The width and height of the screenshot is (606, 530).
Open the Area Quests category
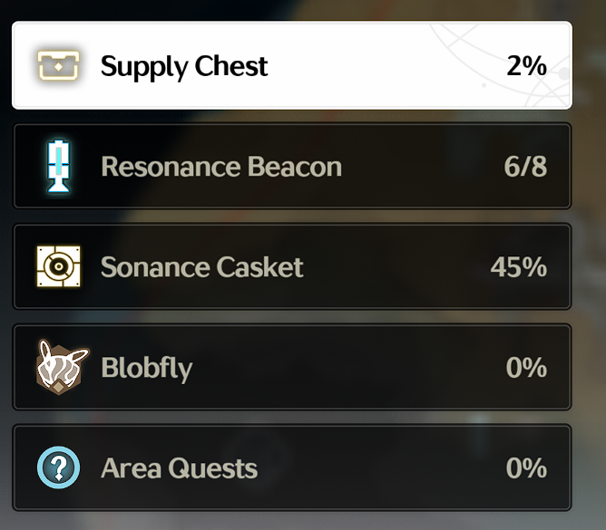[292, 467]
